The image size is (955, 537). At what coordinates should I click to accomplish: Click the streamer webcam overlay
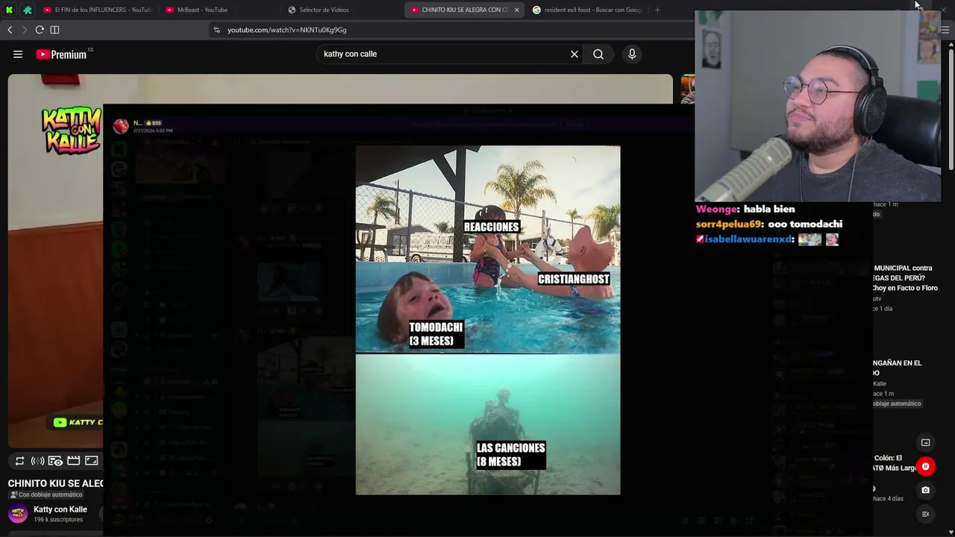(818, 106)
